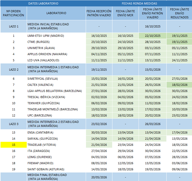
Task: Select the LAZO 3 group cell
Action: click(13, 124)
